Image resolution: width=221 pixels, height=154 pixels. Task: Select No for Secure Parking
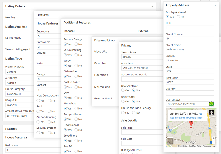(x=76, y=55)
